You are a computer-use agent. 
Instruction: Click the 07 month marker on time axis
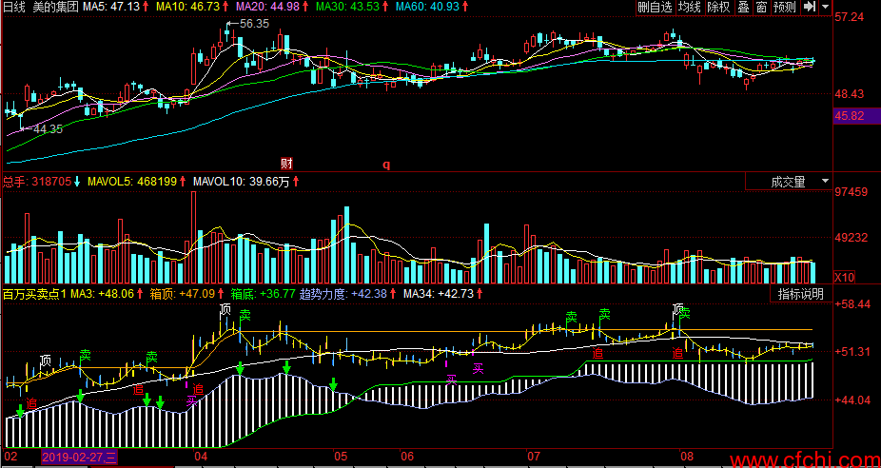point(533,457)
